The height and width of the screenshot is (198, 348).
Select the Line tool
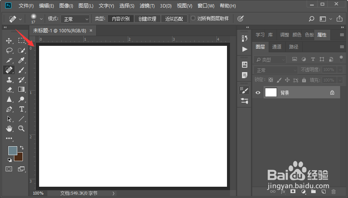(21, 119)
